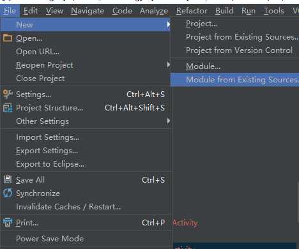
Task: Click the blue Synchronize arrows icon
Action: [x=8, y=193]
